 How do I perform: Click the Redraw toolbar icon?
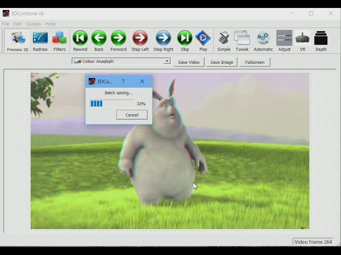(x=40, y=41)
